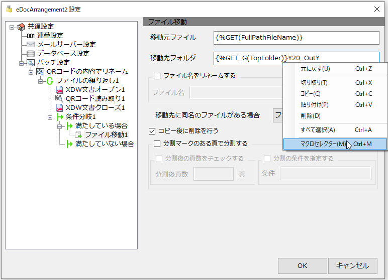Choose 削除(D) from context menu

point(335,115)
